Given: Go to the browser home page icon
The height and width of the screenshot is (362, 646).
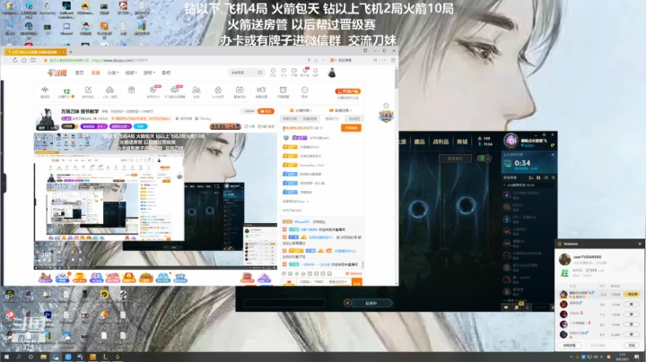Looking at the screenshot, I should (24, 60).
